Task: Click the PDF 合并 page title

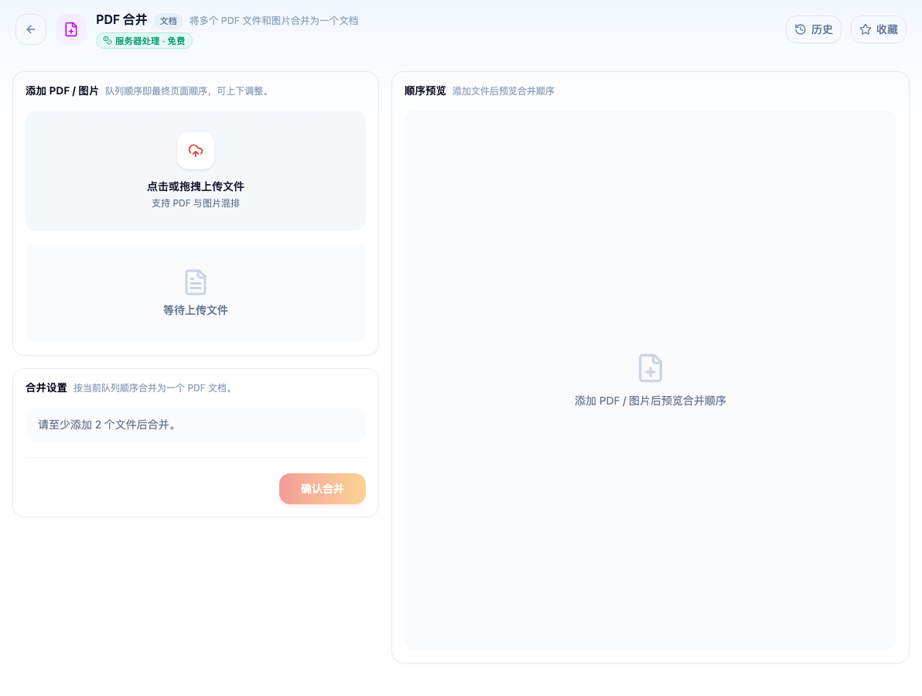Action: point(121,20)
